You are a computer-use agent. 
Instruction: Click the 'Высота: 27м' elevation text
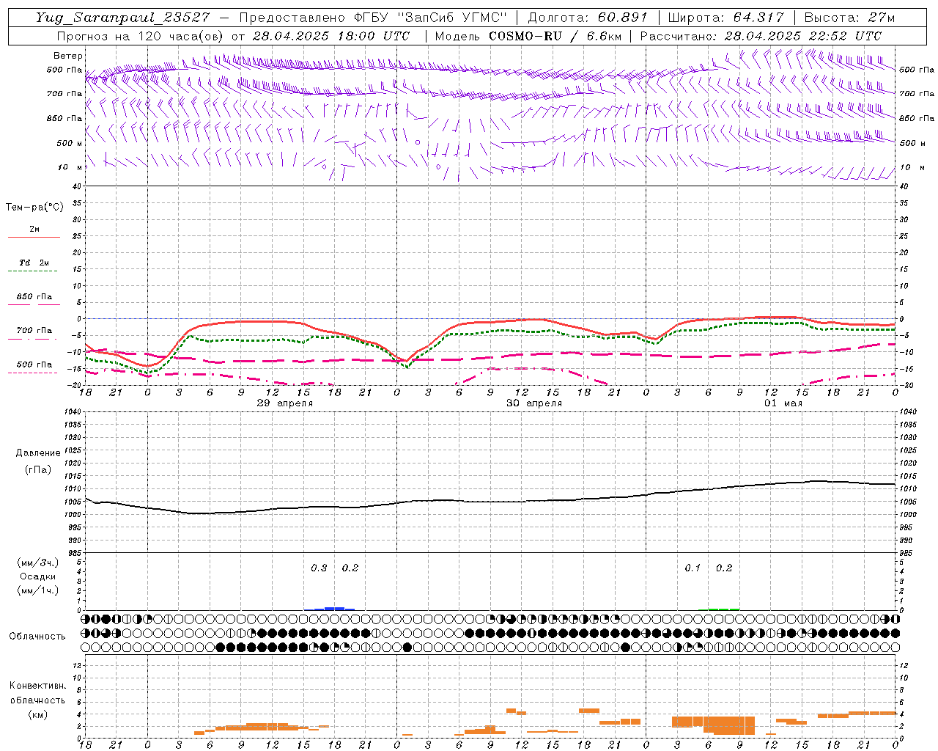[x=849, y=18]
